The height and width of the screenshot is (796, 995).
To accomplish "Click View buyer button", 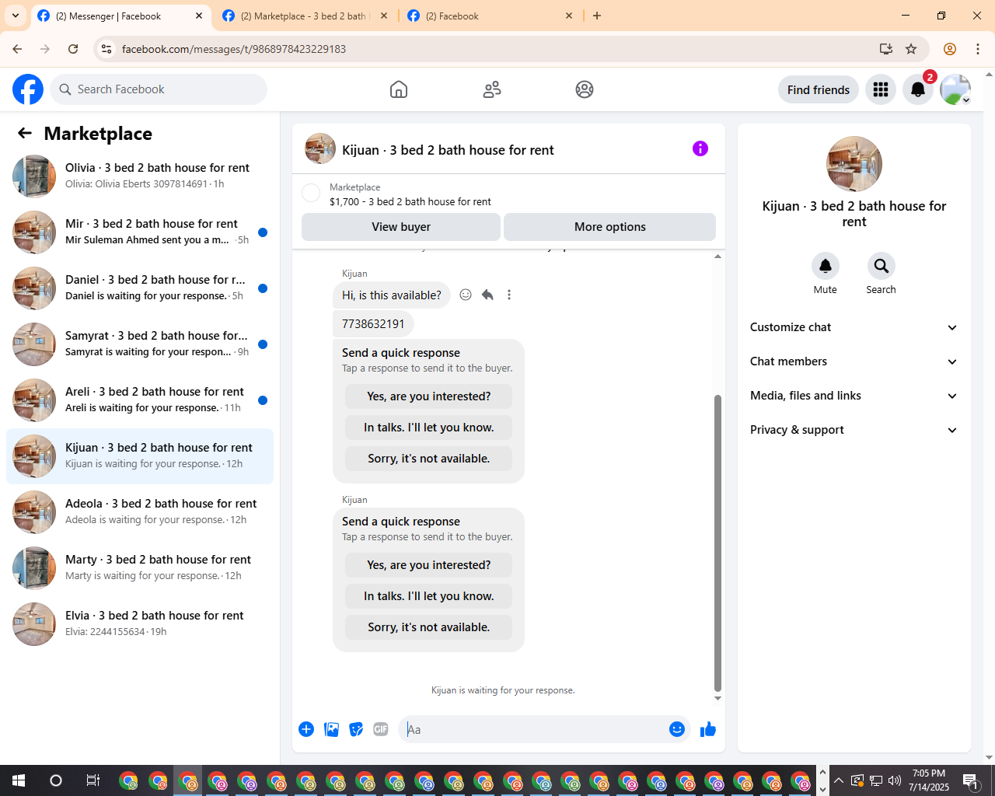I will pyautogui.click(x=401, y=227).
